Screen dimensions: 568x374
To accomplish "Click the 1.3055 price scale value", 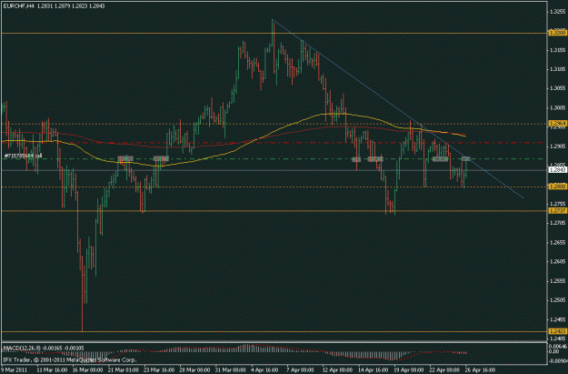I will 557,88.
